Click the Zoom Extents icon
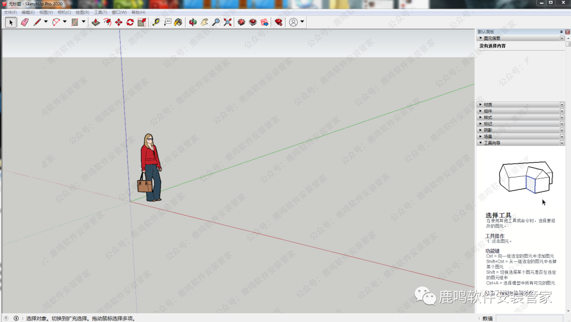 (228, 22)
